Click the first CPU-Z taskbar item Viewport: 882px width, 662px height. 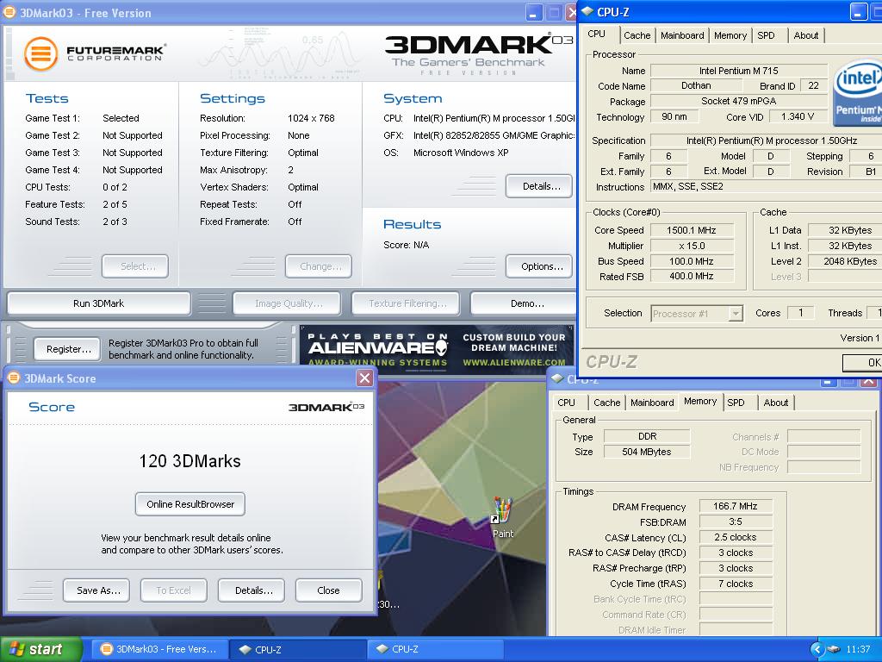(298, 649)
